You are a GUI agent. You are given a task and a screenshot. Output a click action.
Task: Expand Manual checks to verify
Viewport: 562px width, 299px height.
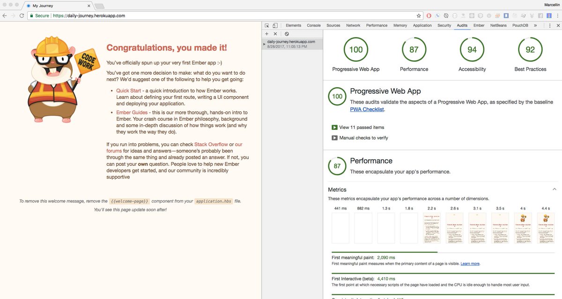[x=360, y=138]
